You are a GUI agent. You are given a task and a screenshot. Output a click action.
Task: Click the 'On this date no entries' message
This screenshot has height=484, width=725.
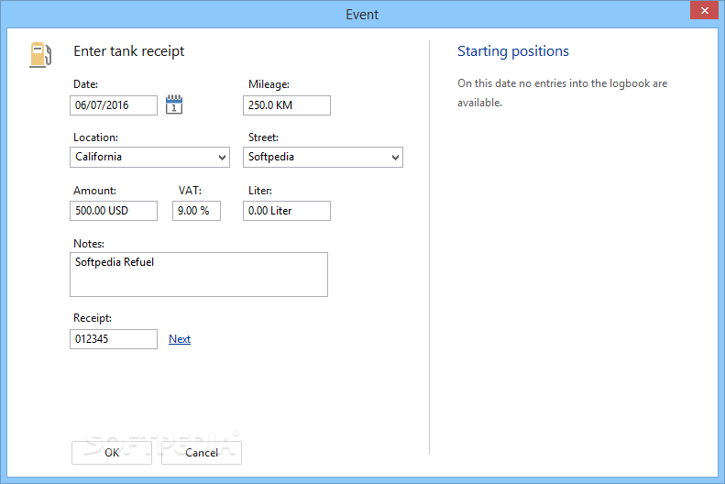point(562,93)
